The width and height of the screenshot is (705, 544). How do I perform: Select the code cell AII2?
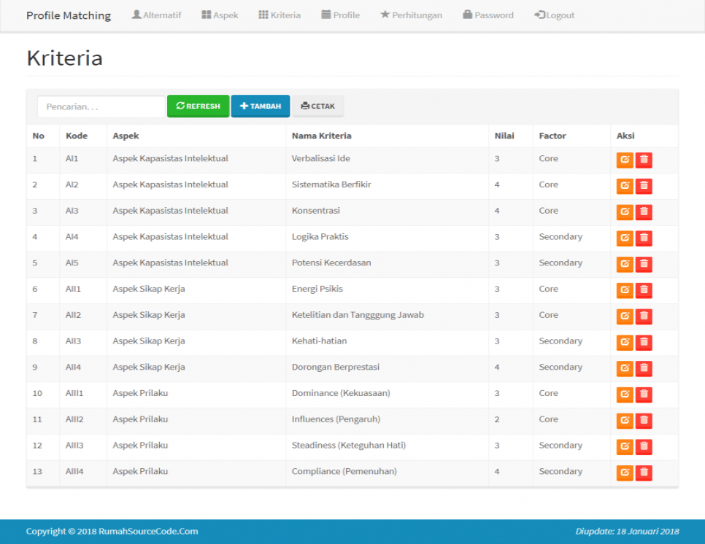(x=73, y=315)
